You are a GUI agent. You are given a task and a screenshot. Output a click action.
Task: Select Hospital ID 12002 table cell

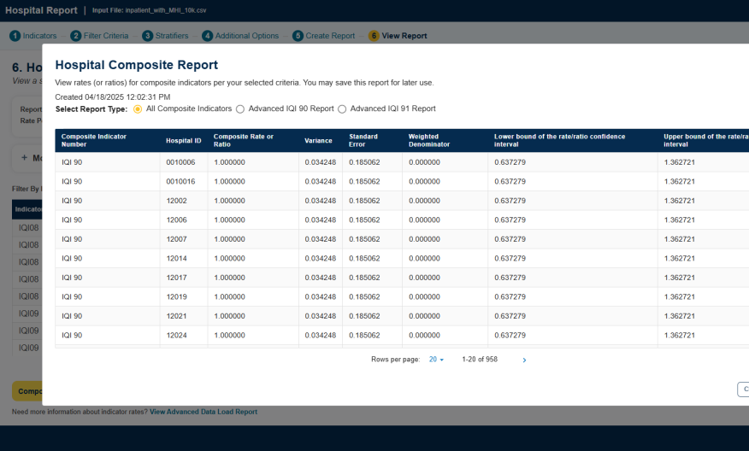[x=176, y=201]
